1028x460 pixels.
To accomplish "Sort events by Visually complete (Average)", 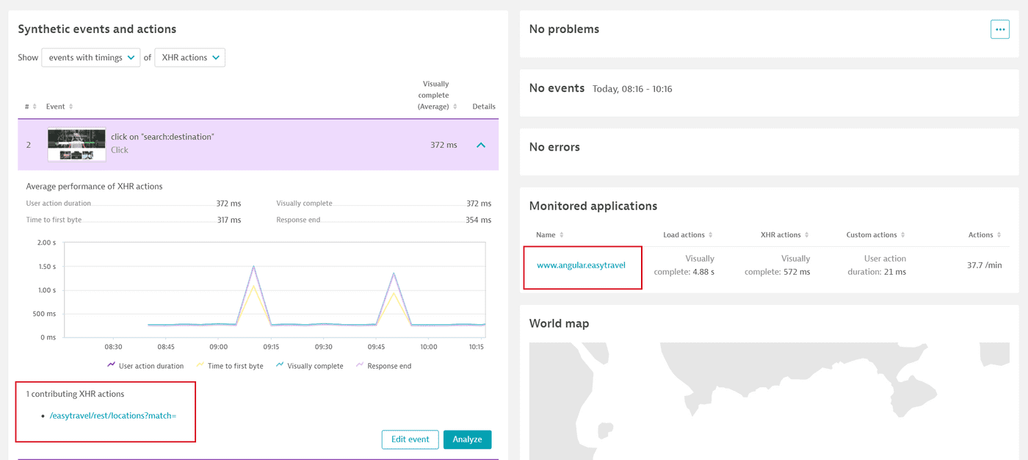I will coord(455,106).
